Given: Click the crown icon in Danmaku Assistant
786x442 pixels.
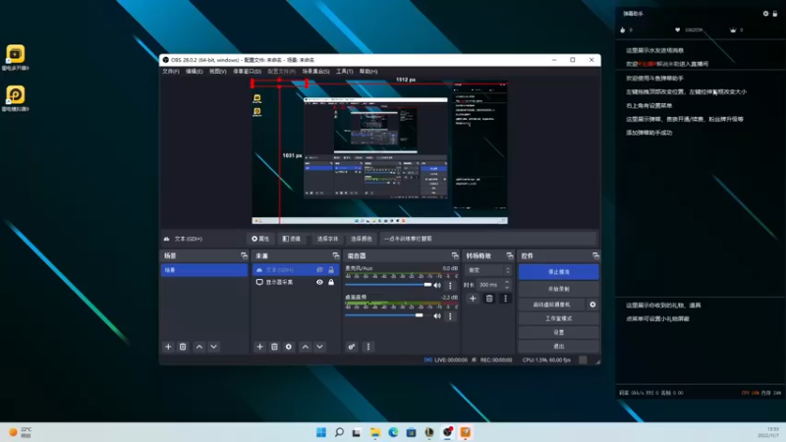Looking at the screenshot, I should (x=733, y=30).
